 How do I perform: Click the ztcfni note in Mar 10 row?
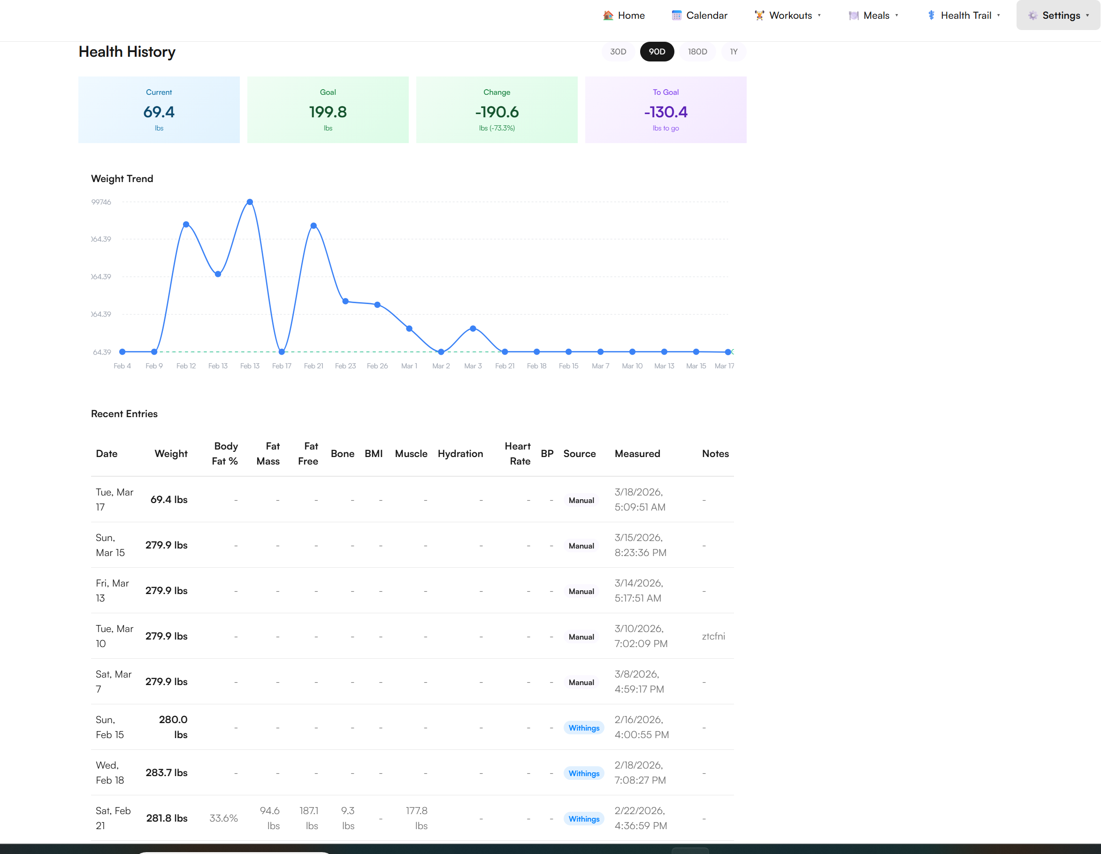713,636
